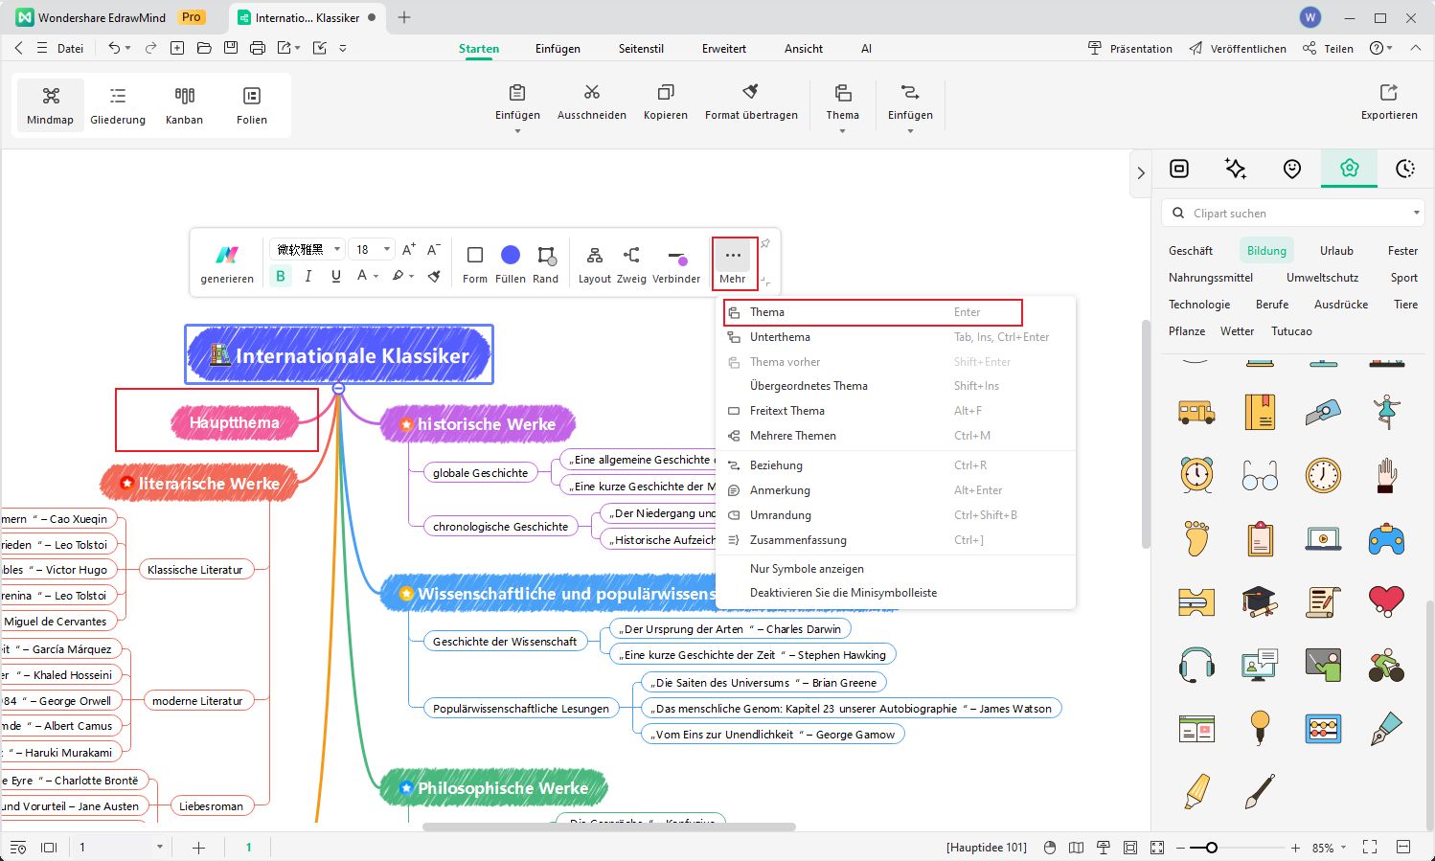The width and height of the screenshot is (1435, 861).
Task: Collapse the right side panel
Action: click(x=1140, y=173)
